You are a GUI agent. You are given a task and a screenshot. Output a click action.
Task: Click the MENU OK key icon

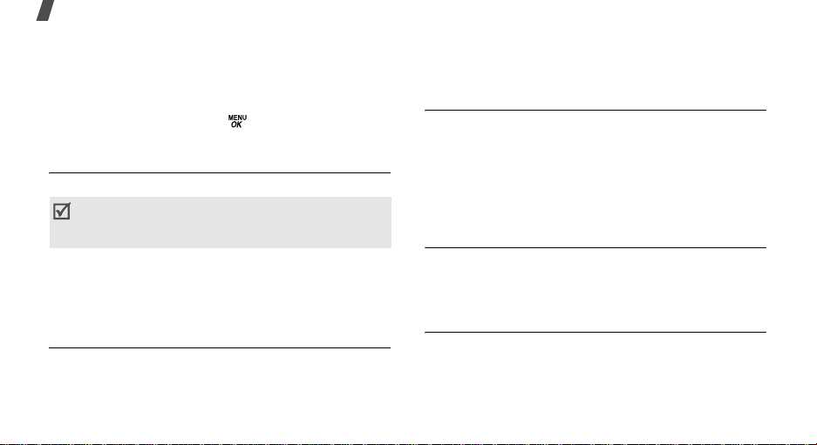[237, 122]
